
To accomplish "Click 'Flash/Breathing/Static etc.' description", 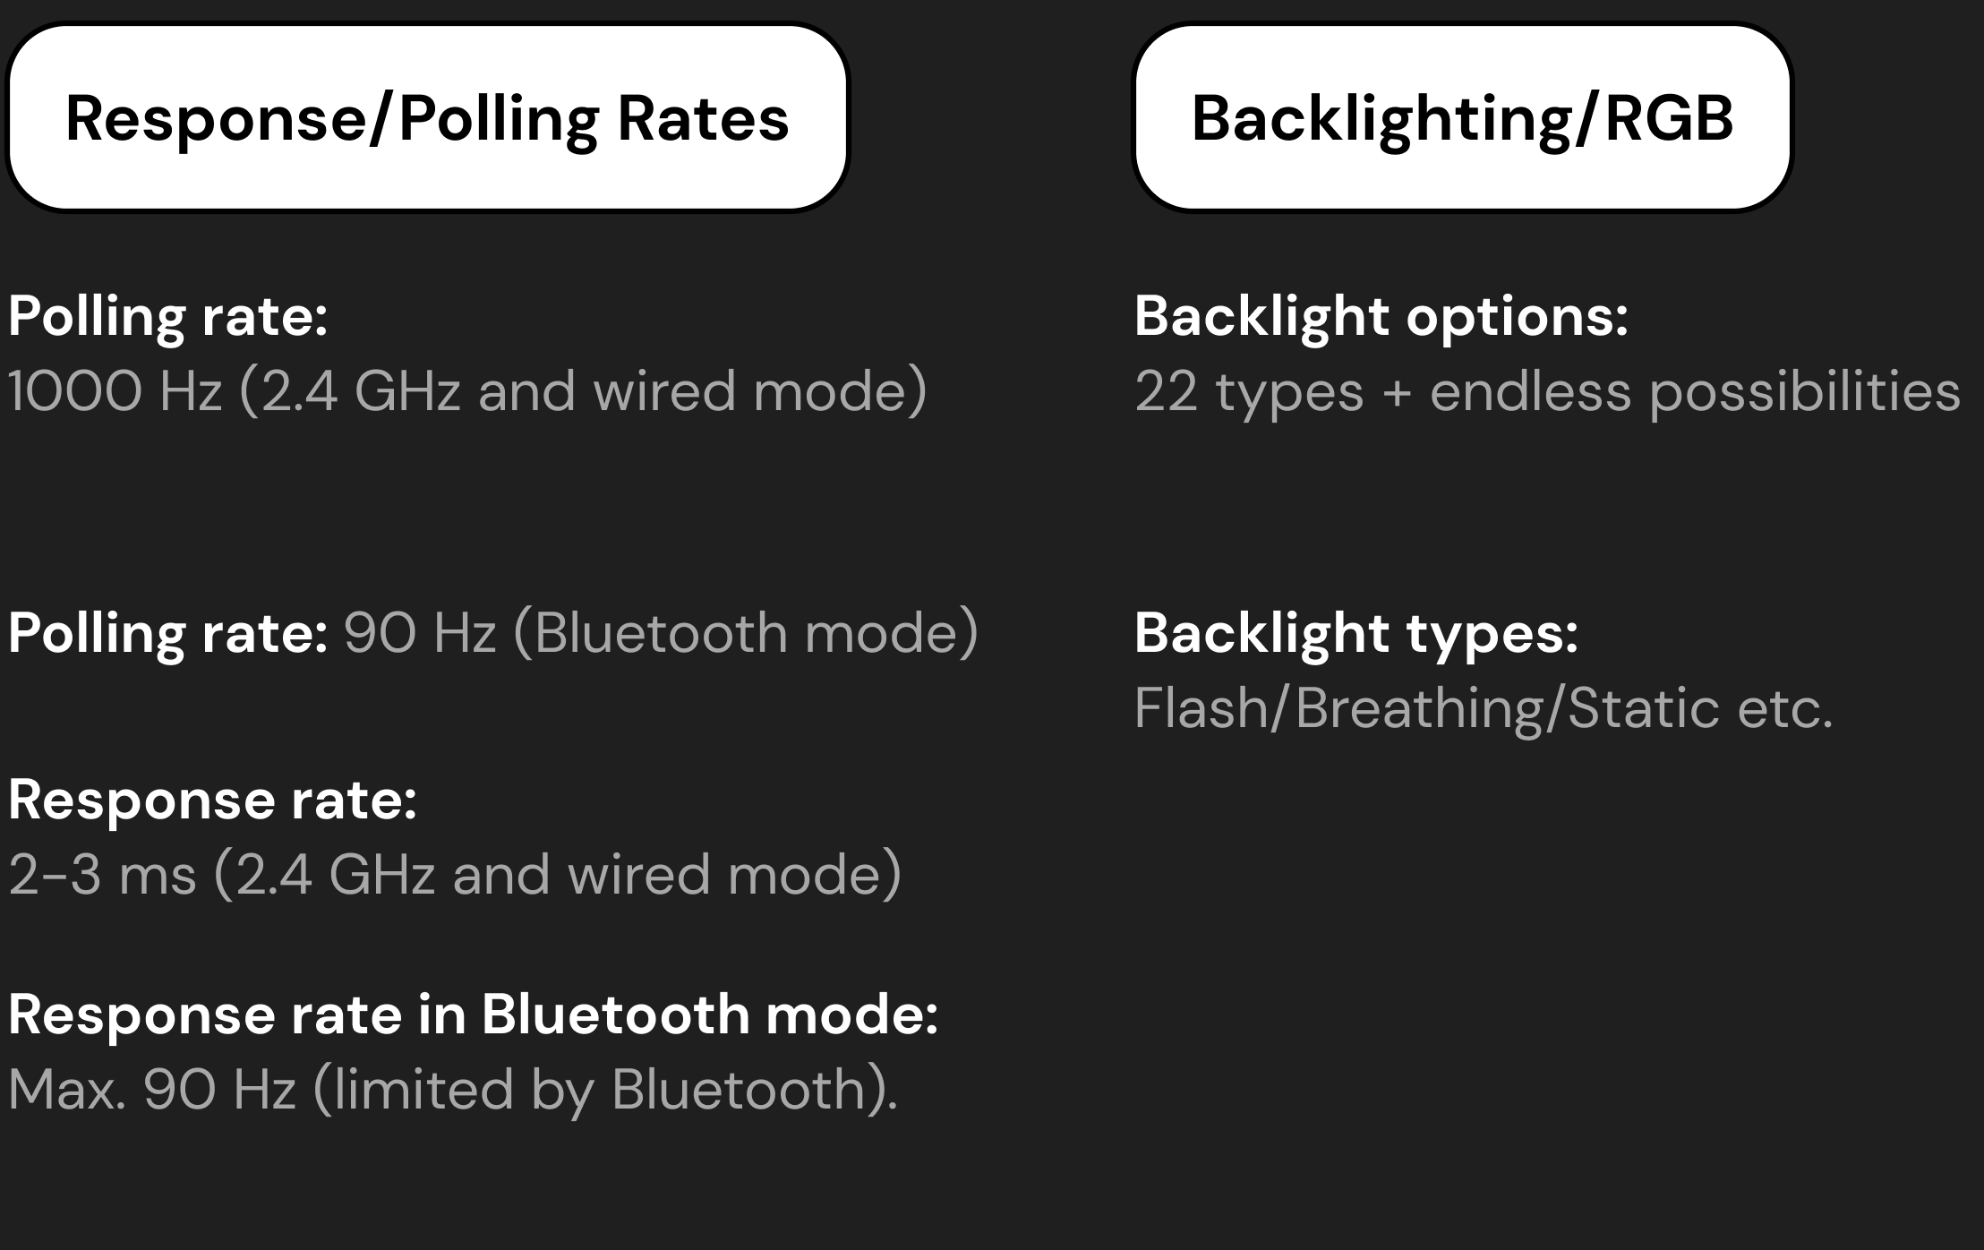I will point(1483,708).
